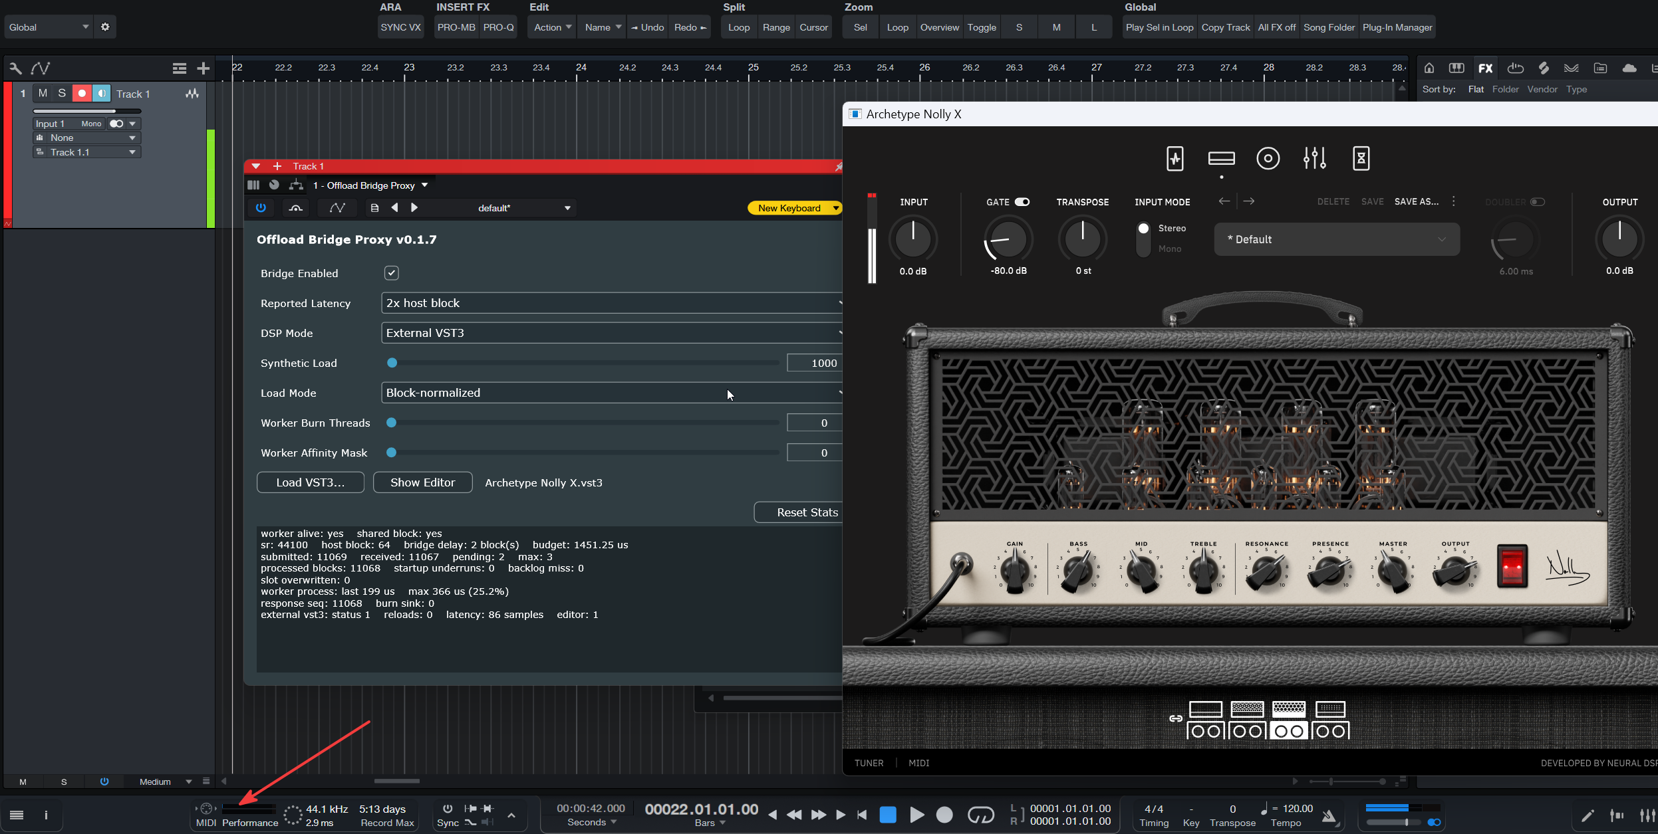Viewport: 1658px width, 834px height.
Task: Select the FX browser tab
Action: pyautogui.click(x=1486, y=68)
